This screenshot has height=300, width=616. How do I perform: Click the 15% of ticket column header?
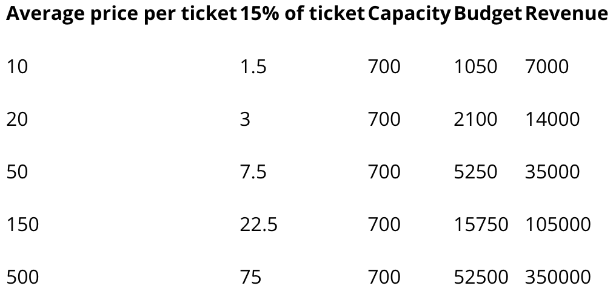point(303,13)
